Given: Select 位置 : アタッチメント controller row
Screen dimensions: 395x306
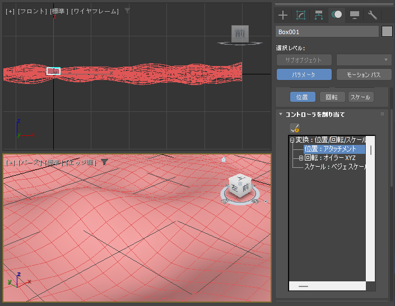Looking at the screenshot, I should coord(334,149).
